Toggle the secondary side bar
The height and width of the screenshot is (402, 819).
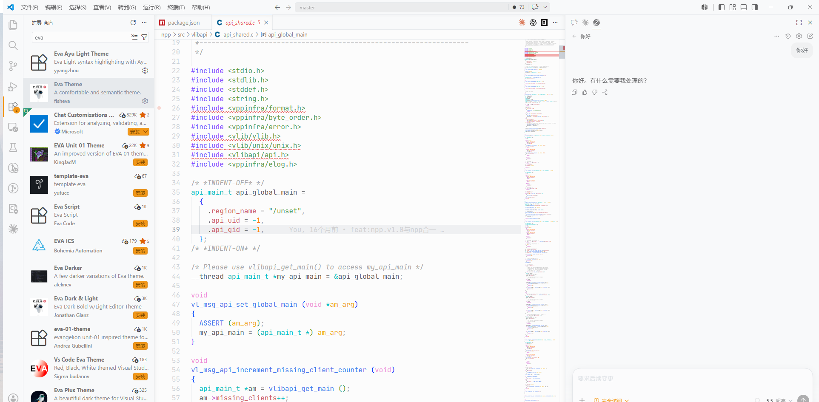coord(755,7)
